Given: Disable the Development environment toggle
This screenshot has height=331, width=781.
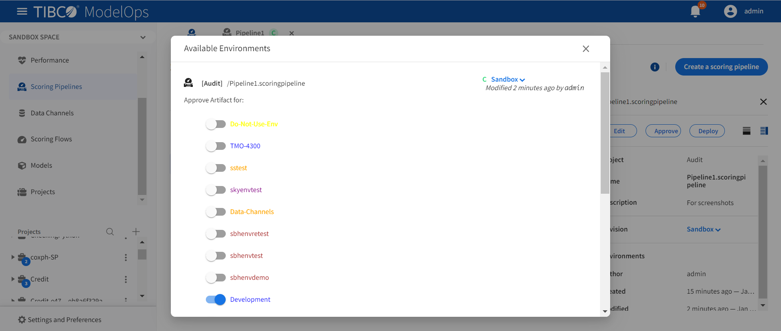Looking at the screenshot, I should (216, 300).
